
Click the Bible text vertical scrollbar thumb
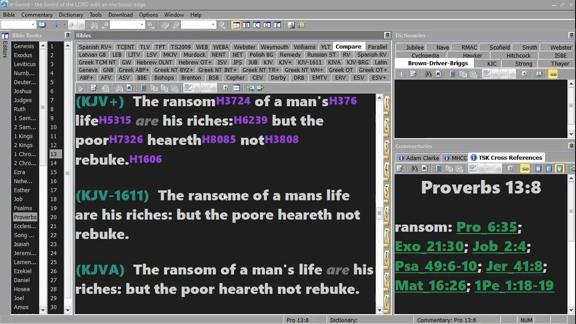point(379,214)
